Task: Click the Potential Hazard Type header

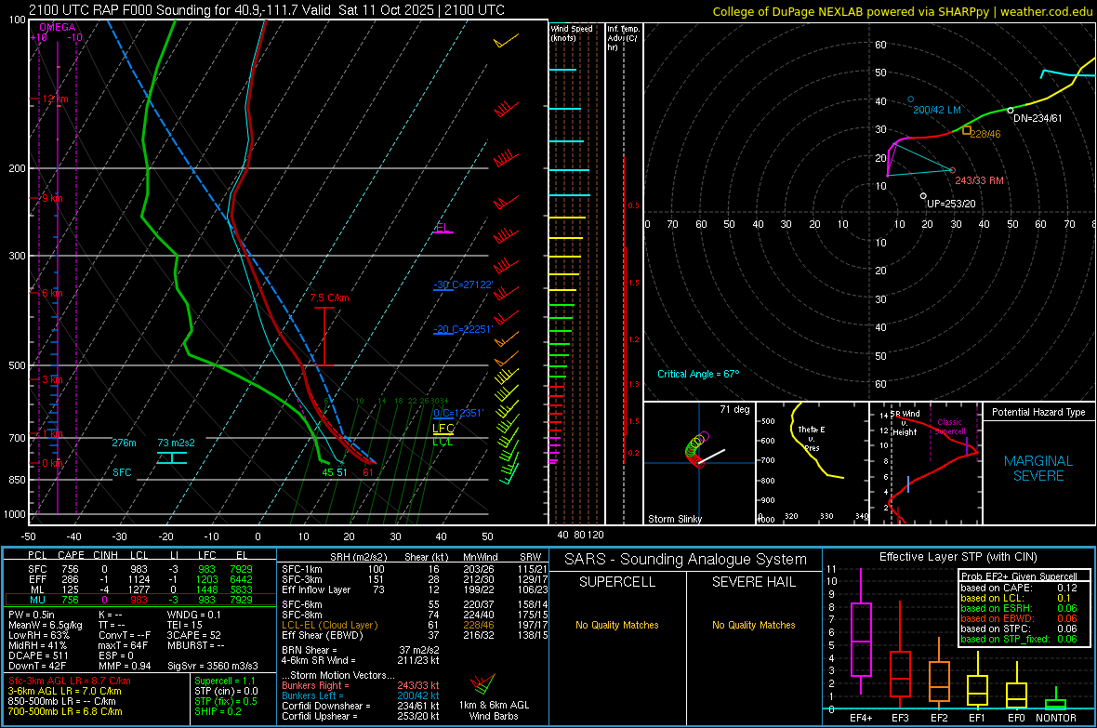Action: 1038,412
